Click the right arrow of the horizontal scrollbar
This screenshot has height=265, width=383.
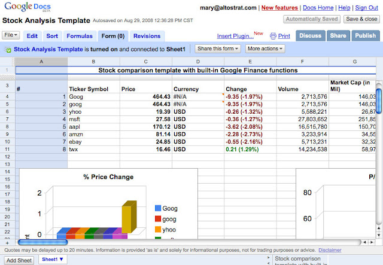(372, 242)
